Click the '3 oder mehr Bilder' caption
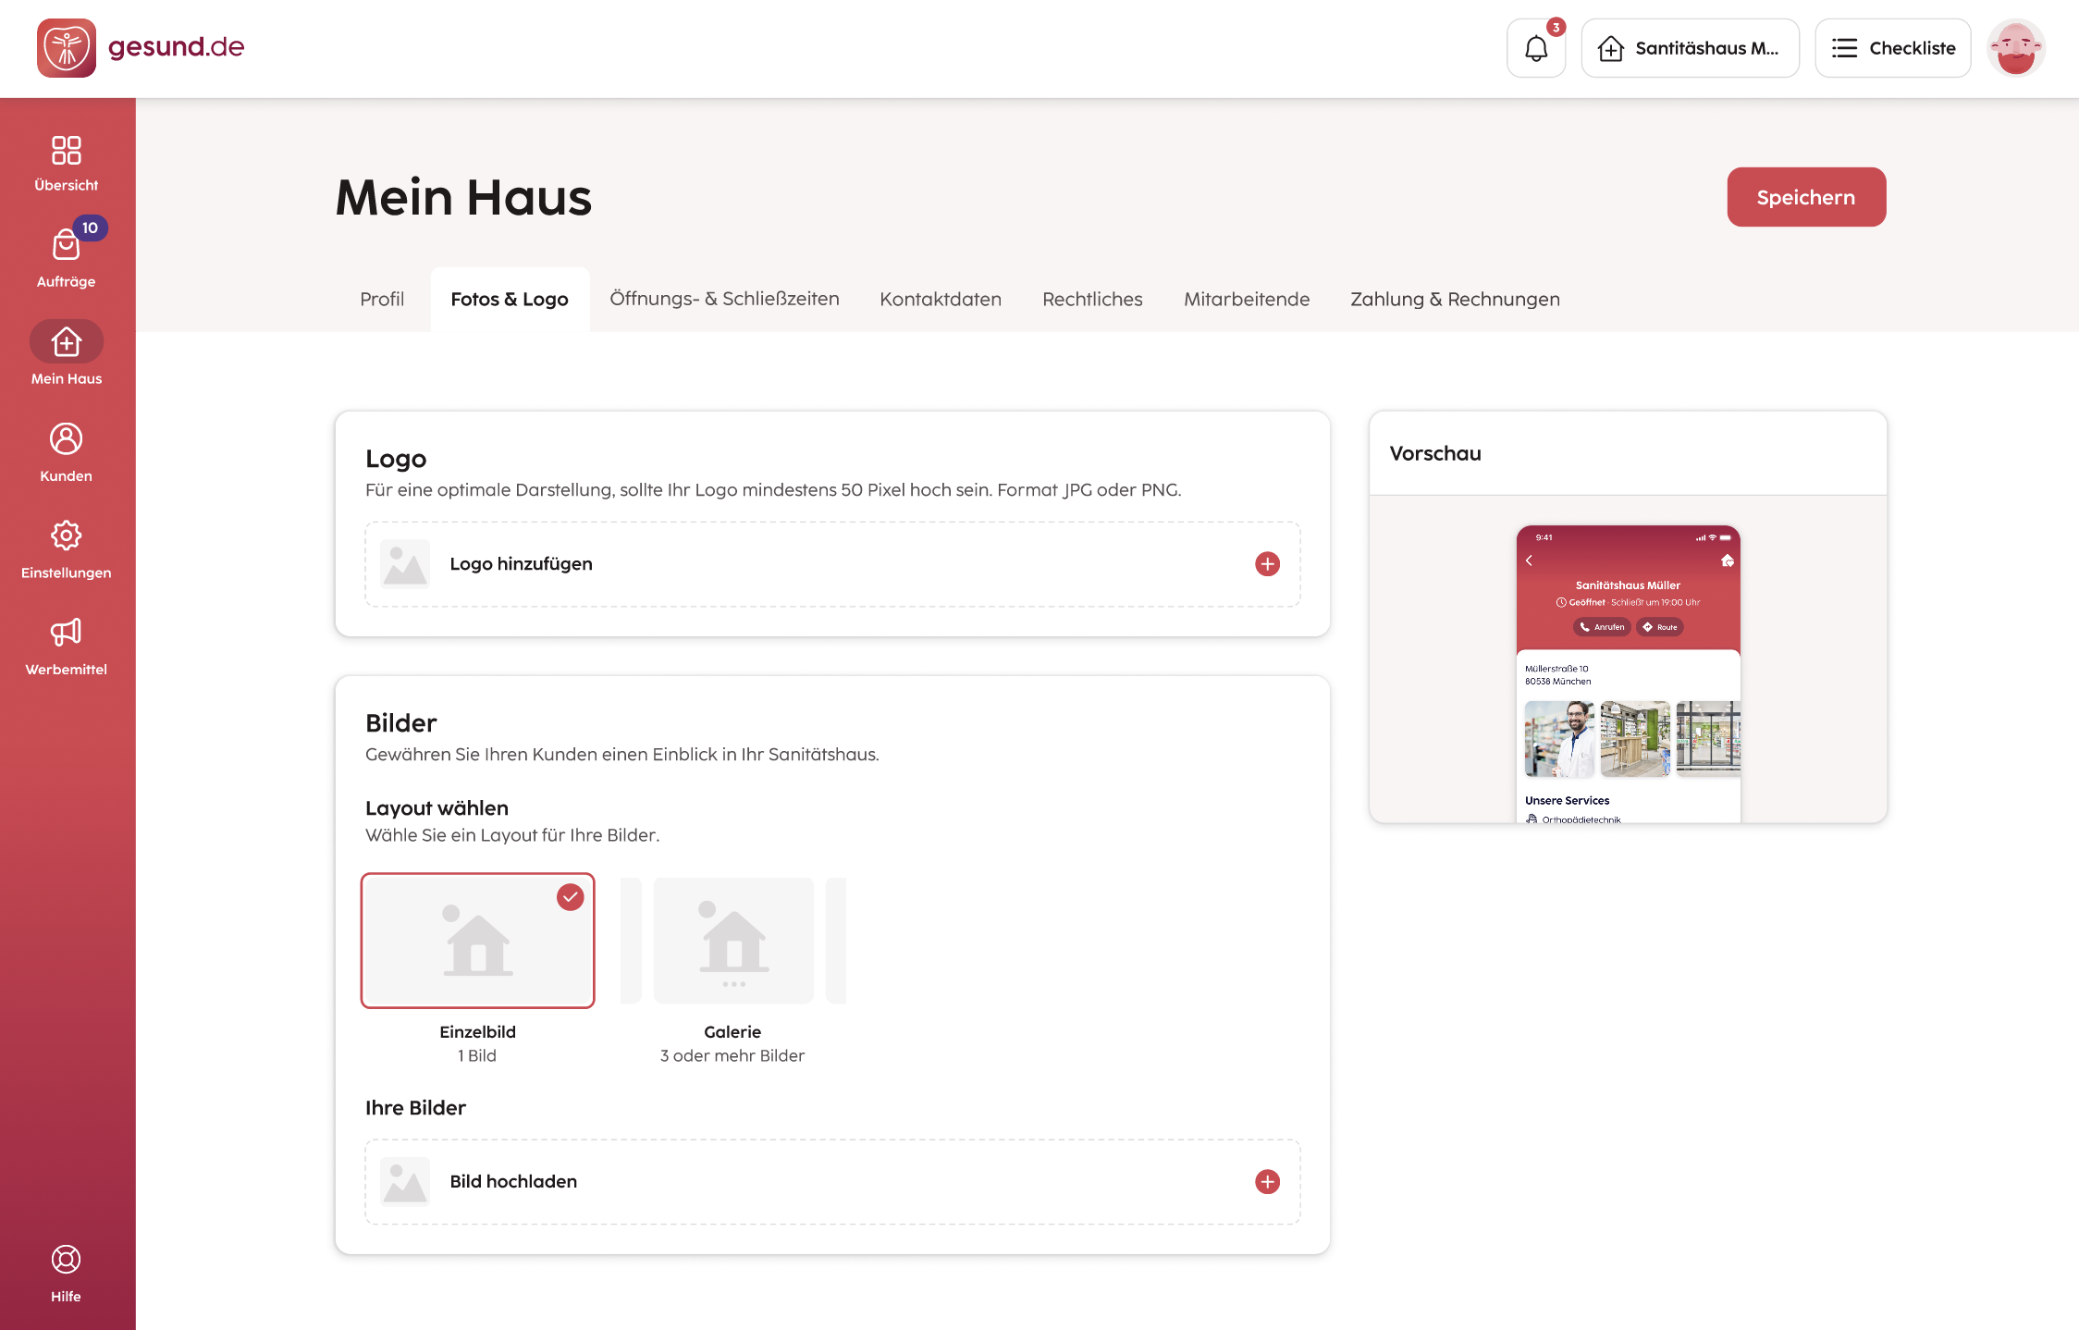Screen dimensions: 2079x1330 pyautogui.click(x=732, y=1055)
